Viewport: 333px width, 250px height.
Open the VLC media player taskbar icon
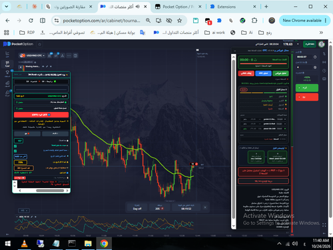[24, 244]
